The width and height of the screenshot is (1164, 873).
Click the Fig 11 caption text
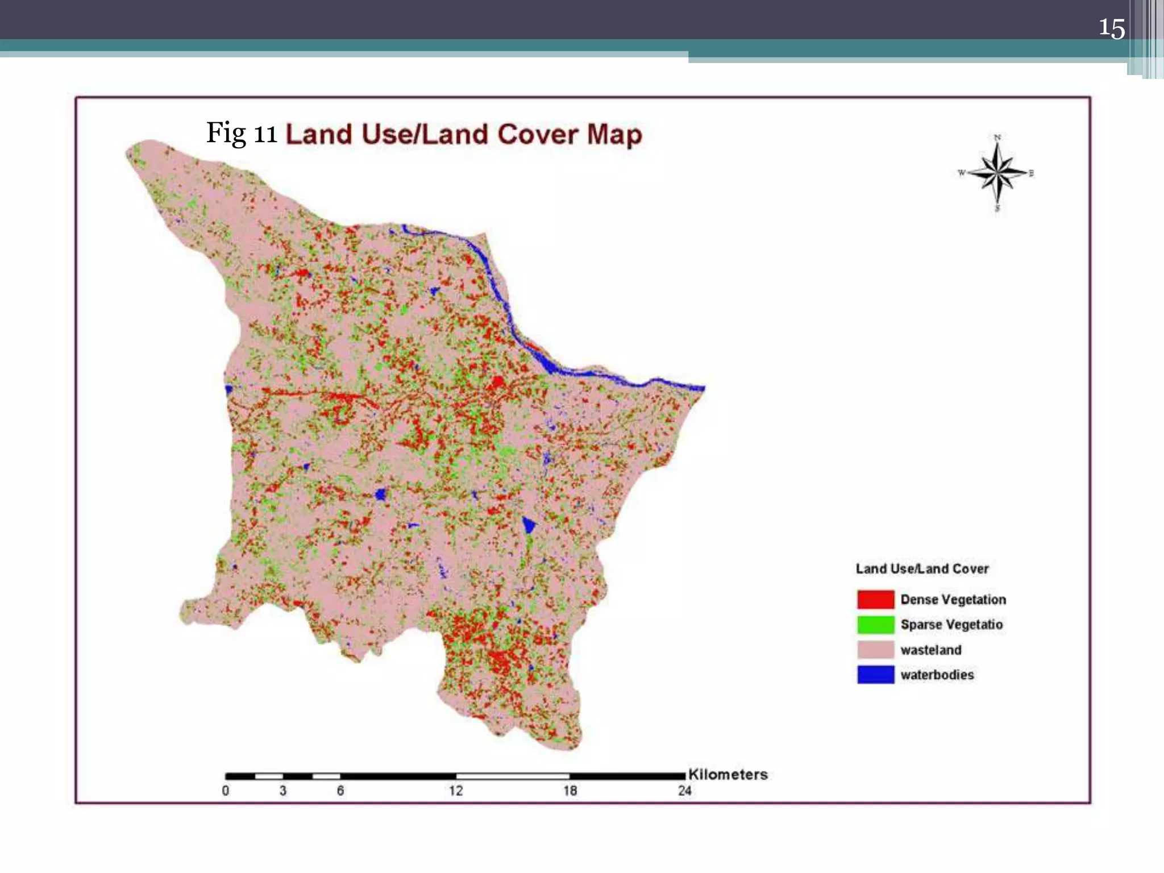click(242, 134)
